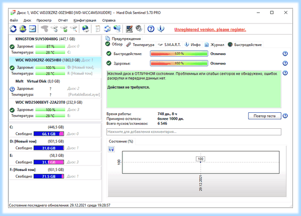Click the last update status bar text
The height and width of the screenshot is (216, 301).
pyautogui.click(x=60, y=205)
